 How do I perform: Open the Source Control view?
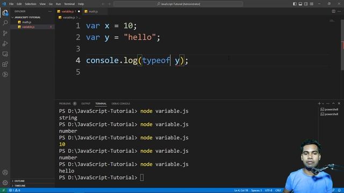(x=5, y=33)
